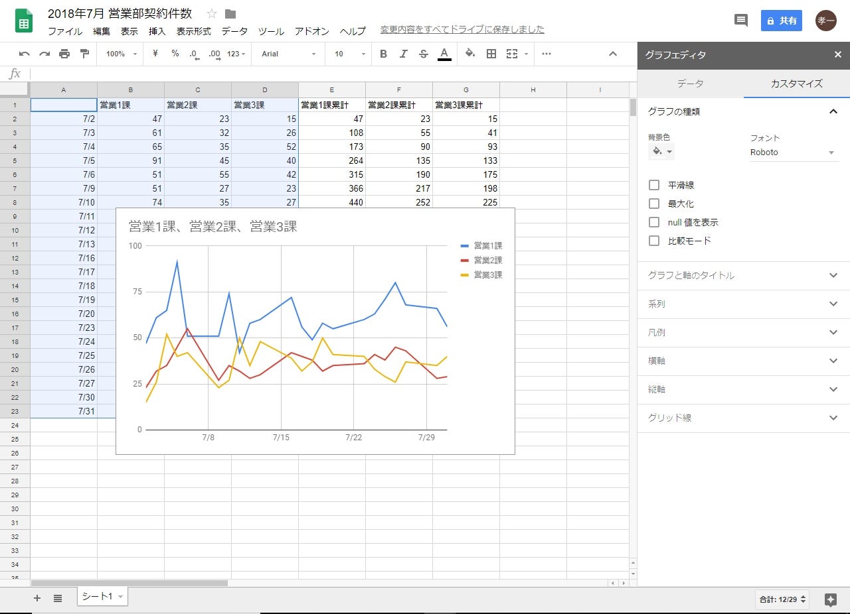Open the 表示形式 menu
850x614 pixels.
[x=194, y=31]
